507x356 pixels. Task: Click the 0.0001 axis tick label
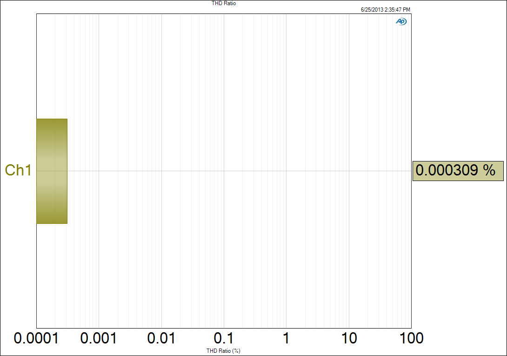(36, 338)
